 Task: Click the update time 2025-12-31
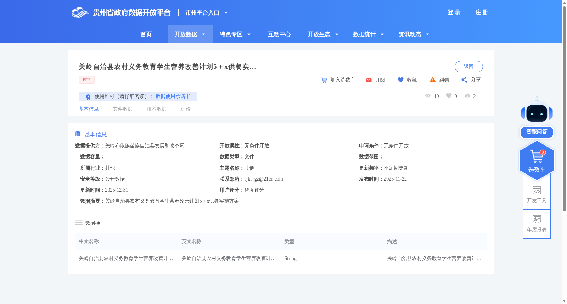pos(117,190)
